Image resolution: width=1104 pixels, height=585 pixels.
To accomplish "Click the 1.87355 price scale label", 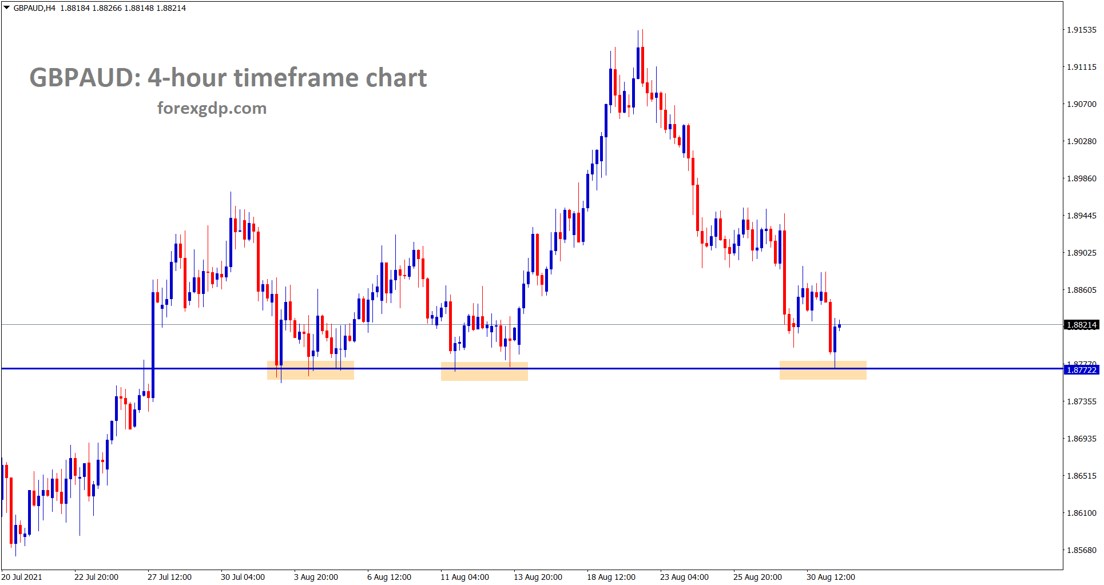I will click(1082, 401).
